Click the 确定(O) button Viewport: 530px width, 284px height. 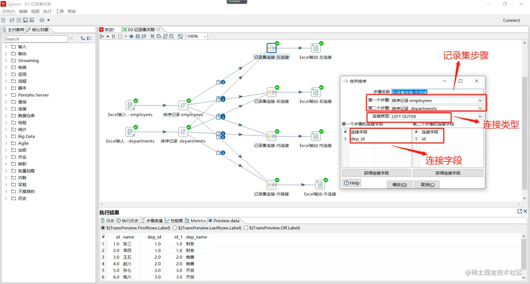(400, 185)
